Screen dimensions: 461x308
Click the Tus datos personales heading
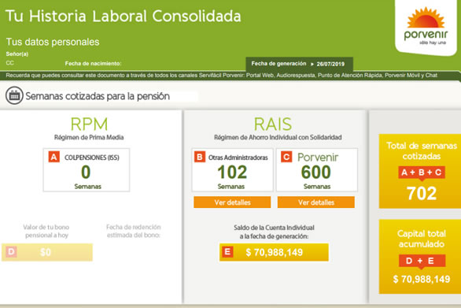[53, 42]
